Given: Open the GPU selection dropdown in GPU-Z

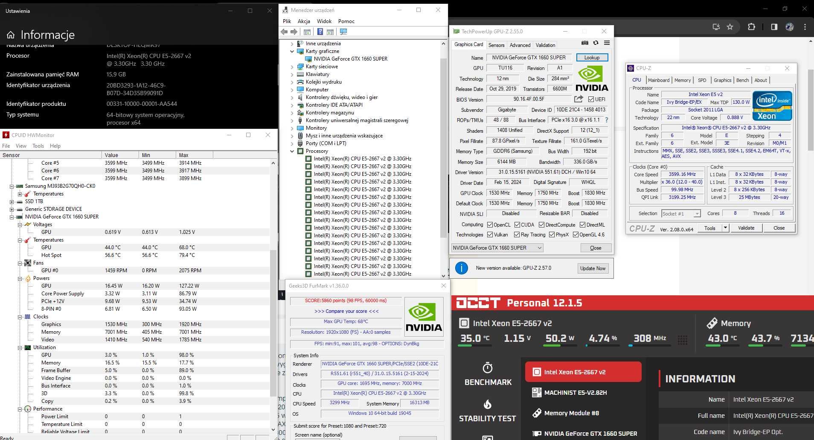Looking at the screenshot, I should [x=497, y=248].
